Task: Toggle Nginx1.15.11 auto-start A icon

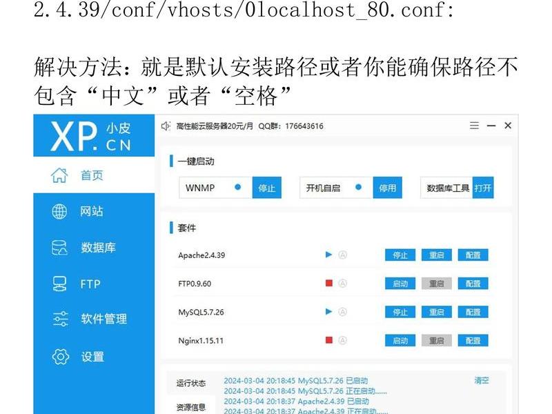Action: click(342, 340)
